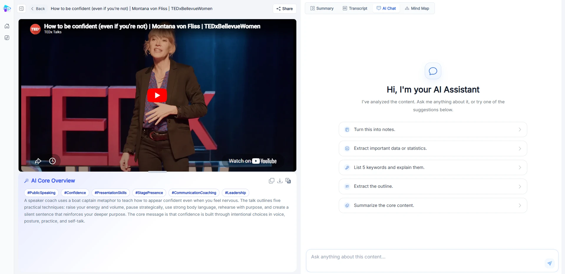Select the AI Chat tab
Viewport: 565px width, 274px height.
pos(386,8)
